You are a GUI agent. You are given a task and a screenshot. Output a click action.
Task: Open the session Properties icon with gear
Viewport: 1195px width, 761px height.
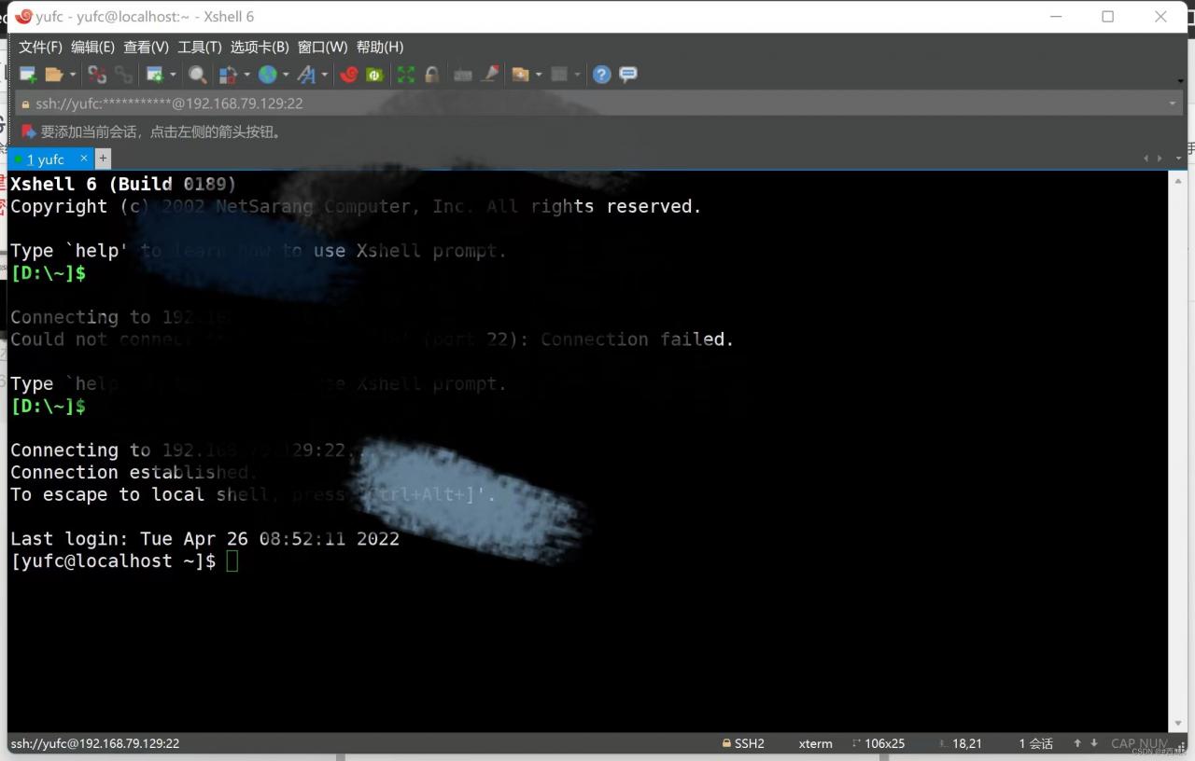pos(155,75)
